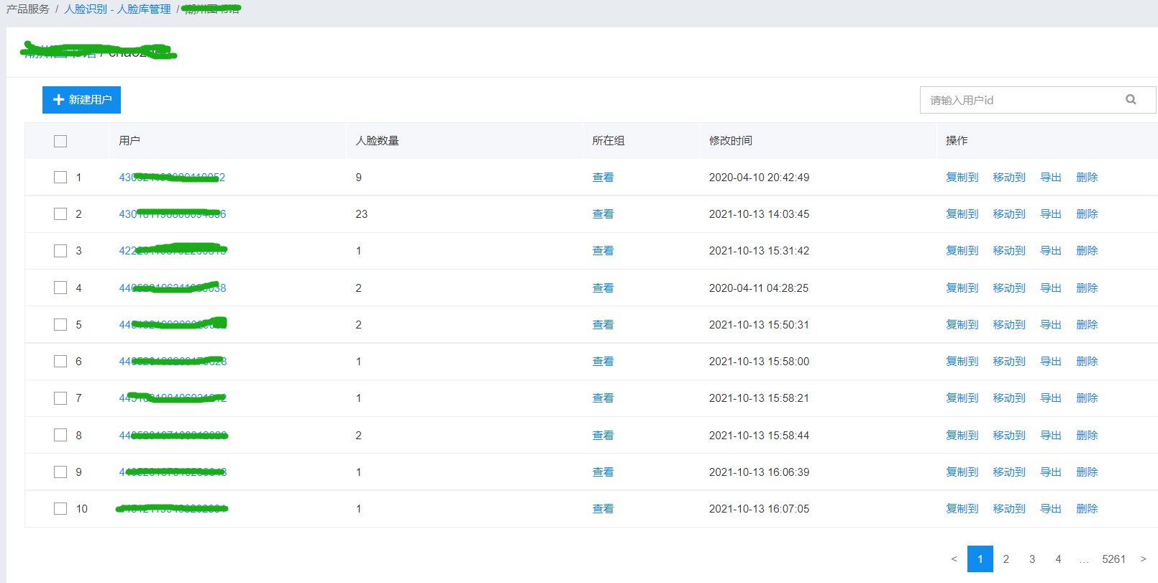The image size is (1158, 583).
Task: Expand more pages via the ellipsis
Action: [1084, 559]
